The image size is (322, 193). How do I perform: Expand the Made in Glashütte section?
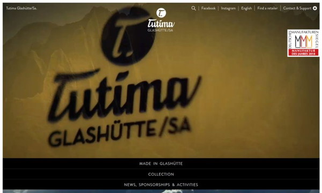[x=161, y=164]
